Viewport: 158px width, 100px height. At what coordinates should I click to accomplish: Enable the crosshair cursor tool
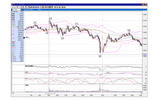point(52,7)
